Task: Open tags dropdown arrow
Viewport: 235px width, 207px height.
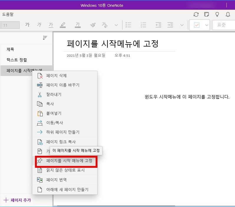Action: point(207,25)
